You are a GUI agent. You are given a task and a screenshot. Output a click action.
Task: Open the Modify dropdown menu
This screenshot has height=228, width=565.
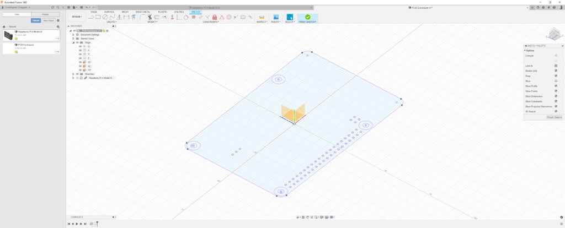pos(152,22)
